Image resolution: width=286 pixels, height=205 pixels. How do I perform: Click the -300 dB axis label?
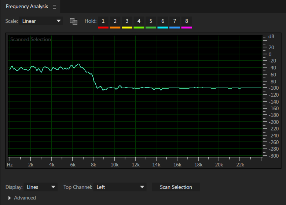pyautogui.click(x=274, y=156)
